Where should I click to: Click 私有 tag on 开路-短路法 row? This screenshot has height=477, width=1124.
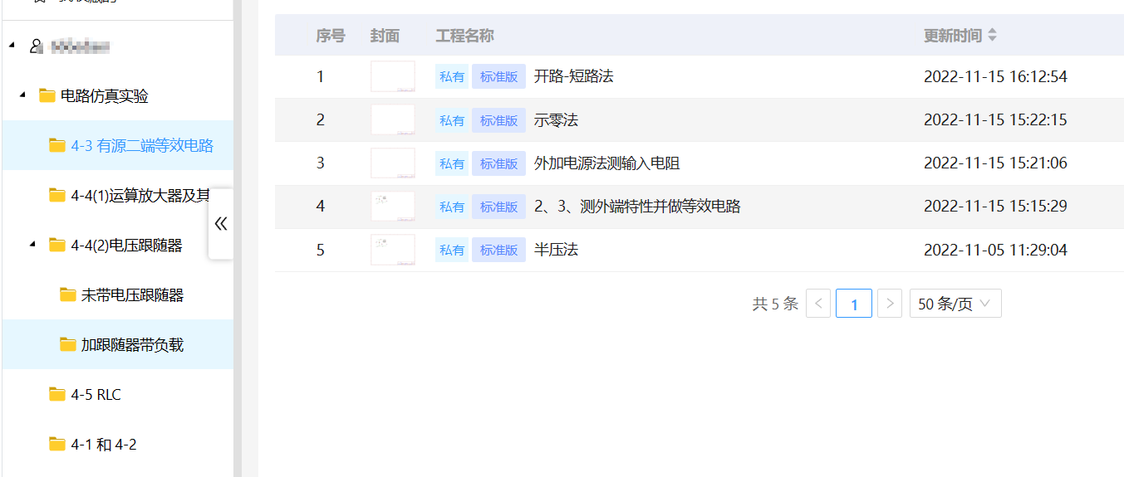click(x=452, y=77)
